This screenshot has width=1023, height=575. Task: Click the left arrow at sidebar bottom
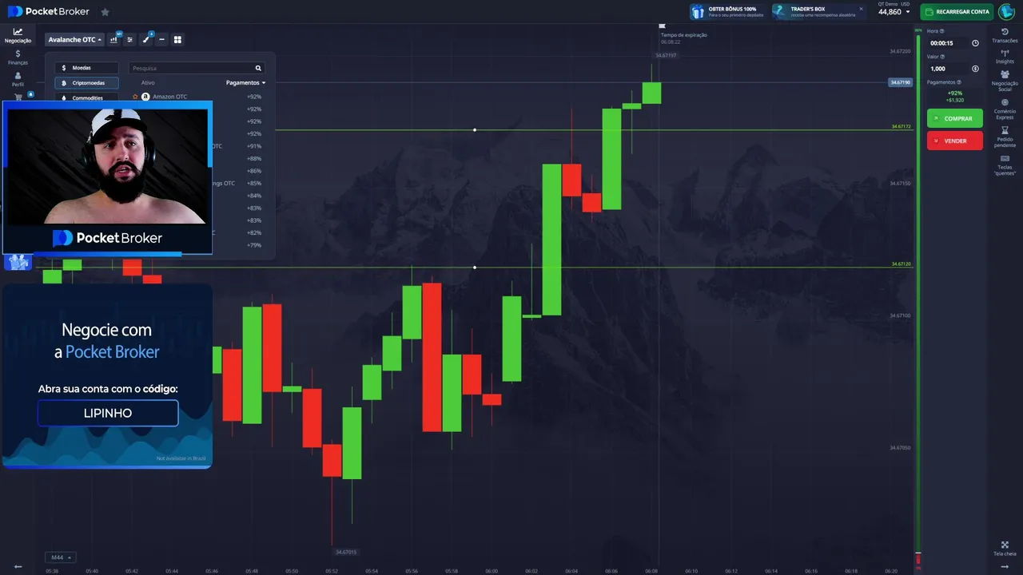tap(18, 566)
